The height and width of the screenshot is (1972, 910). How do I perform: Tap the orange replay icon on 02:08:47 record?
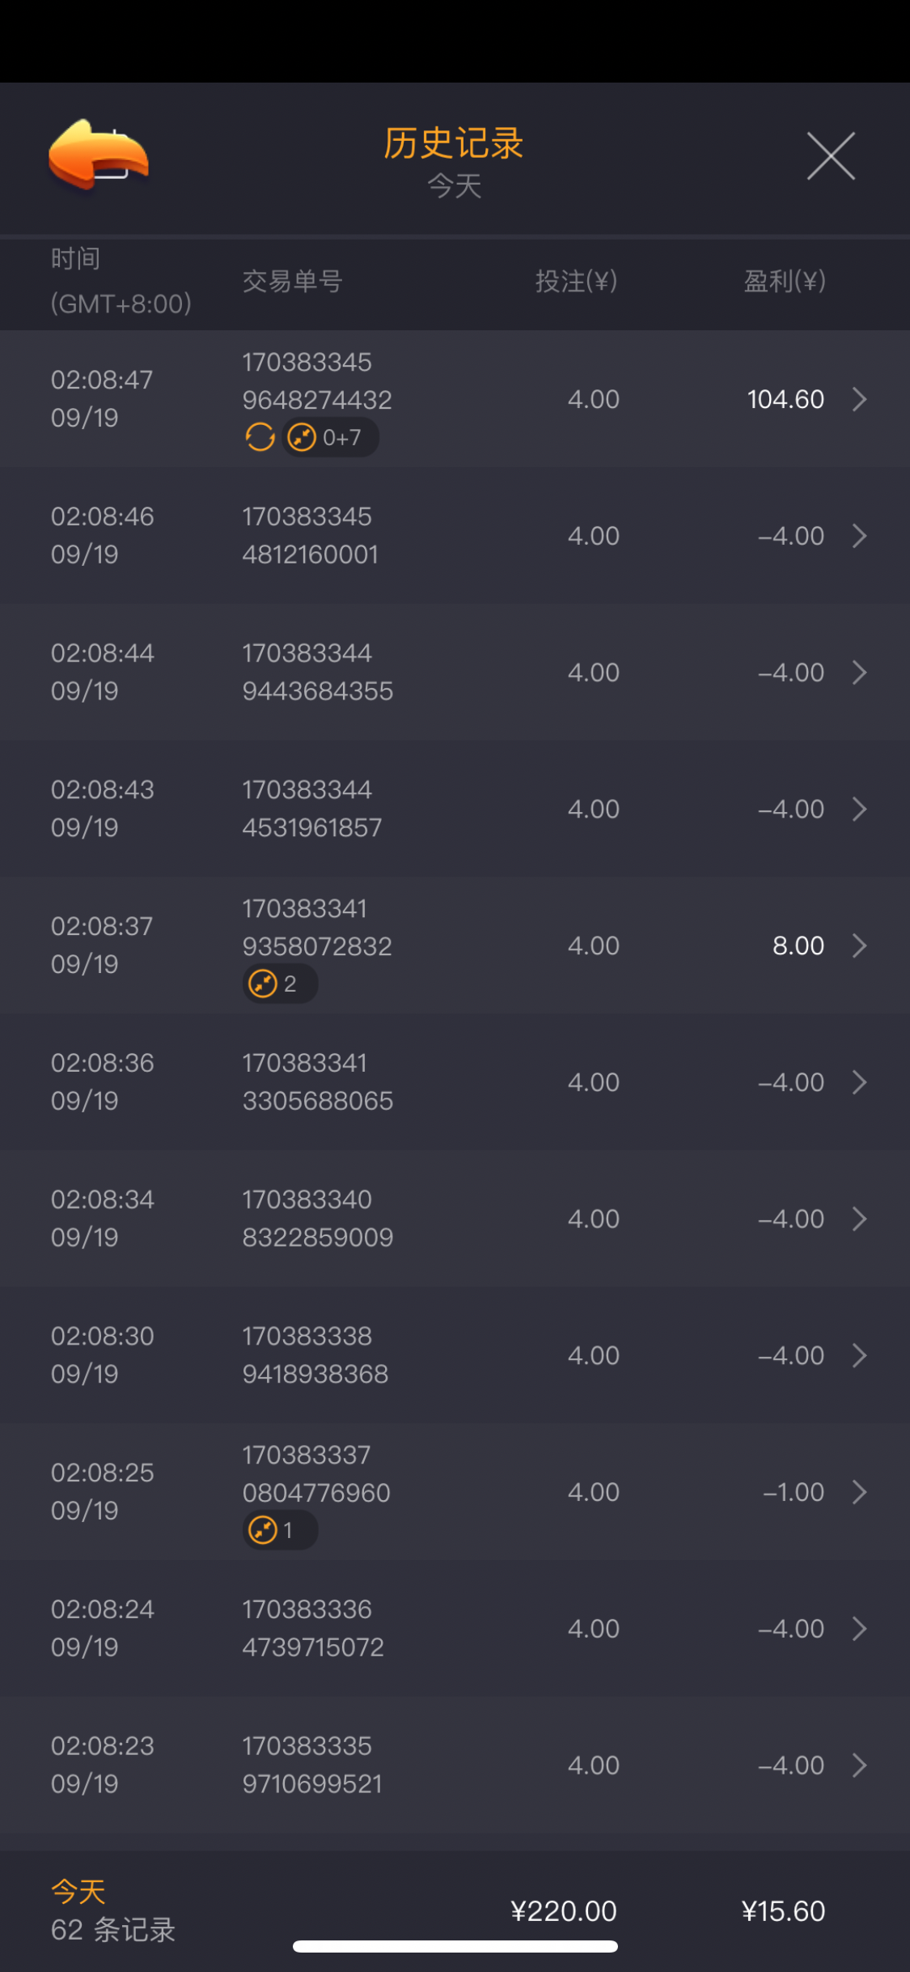tap(260, 437)
